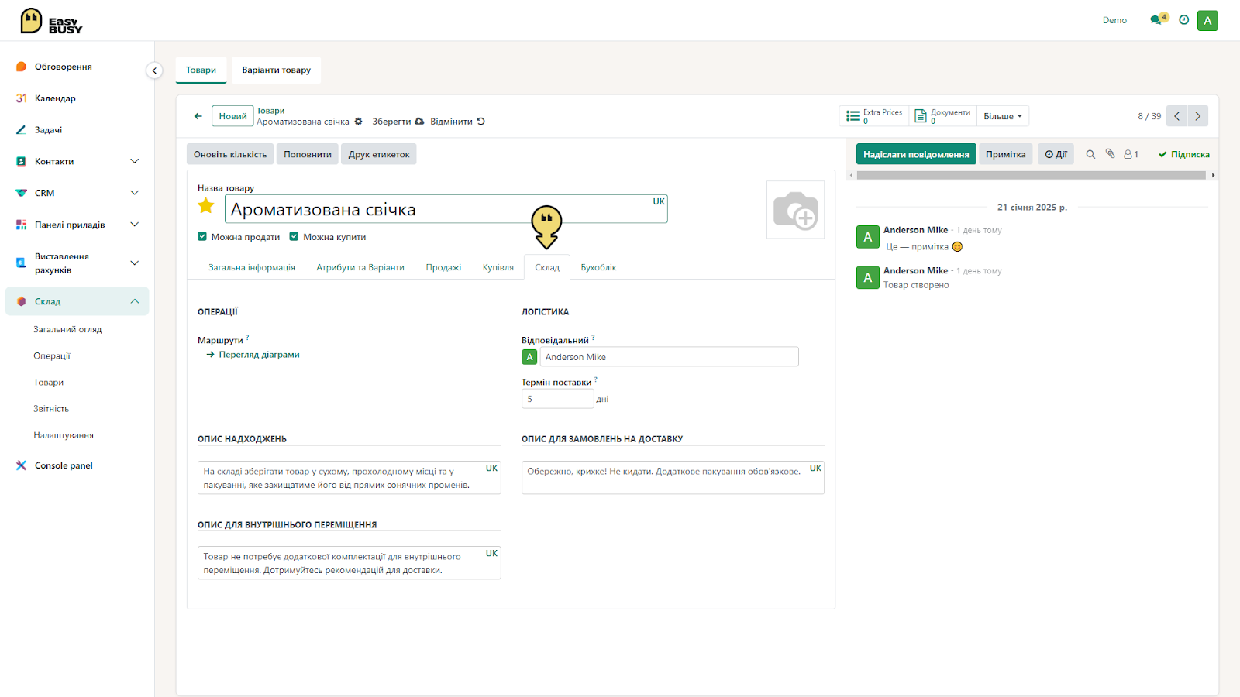Click the Поповнити button

point(308,154)
